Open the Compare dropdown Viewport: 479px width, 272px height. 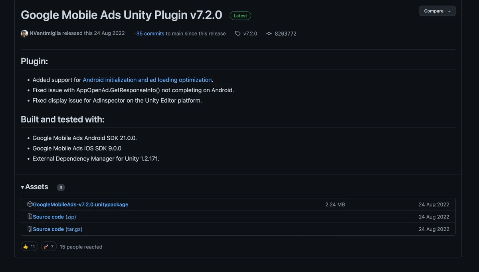(x=437, y=11)
